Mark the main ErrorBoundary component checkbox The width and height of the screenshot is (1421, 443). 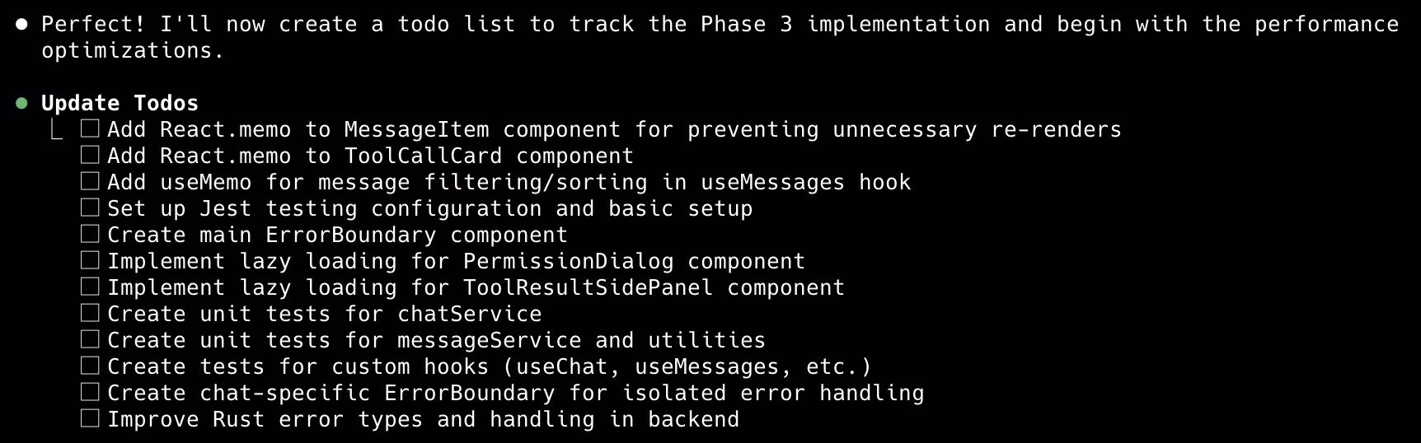tap(90, 234)
